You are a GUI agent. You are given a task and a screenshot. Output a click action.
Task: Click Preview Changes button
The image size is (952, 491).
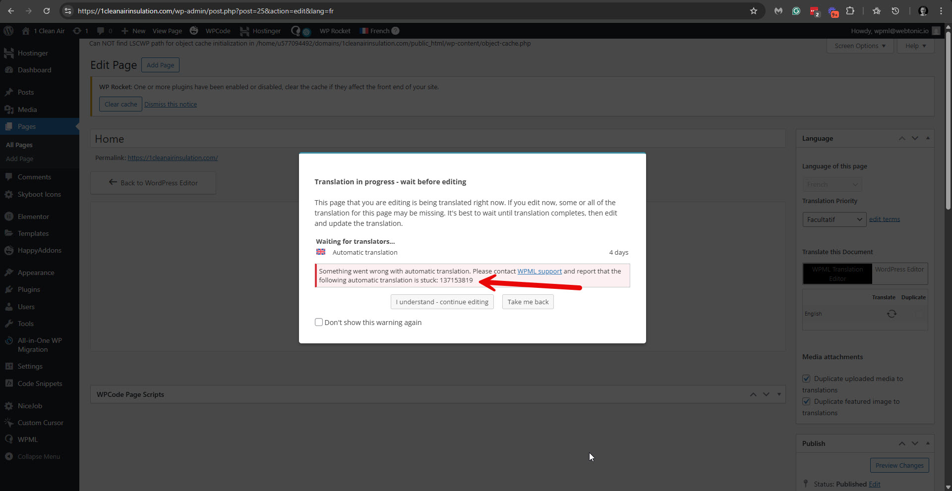899,465
